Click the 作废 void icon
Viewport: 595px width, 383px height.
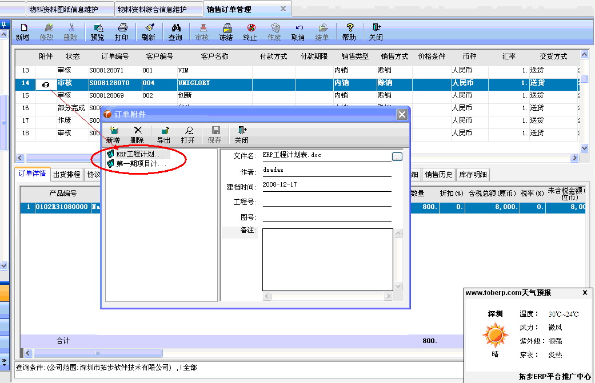pyautogui.click(x=275, y=31)
